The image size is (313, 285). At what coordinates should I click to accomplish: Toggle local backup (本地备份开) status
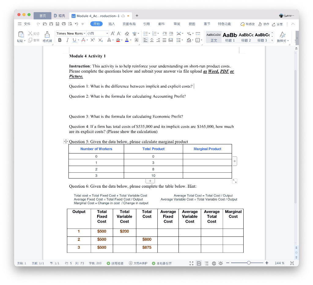(x=162, y=263)
